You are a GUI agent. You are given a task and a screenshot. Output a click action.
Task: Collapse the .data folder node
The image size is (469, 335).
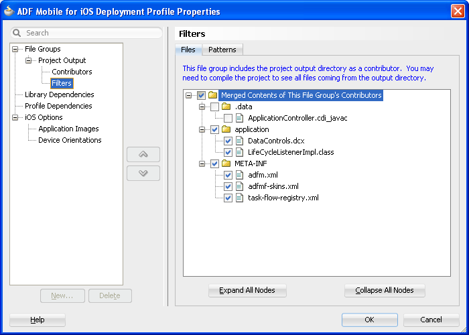coord(202,107)
